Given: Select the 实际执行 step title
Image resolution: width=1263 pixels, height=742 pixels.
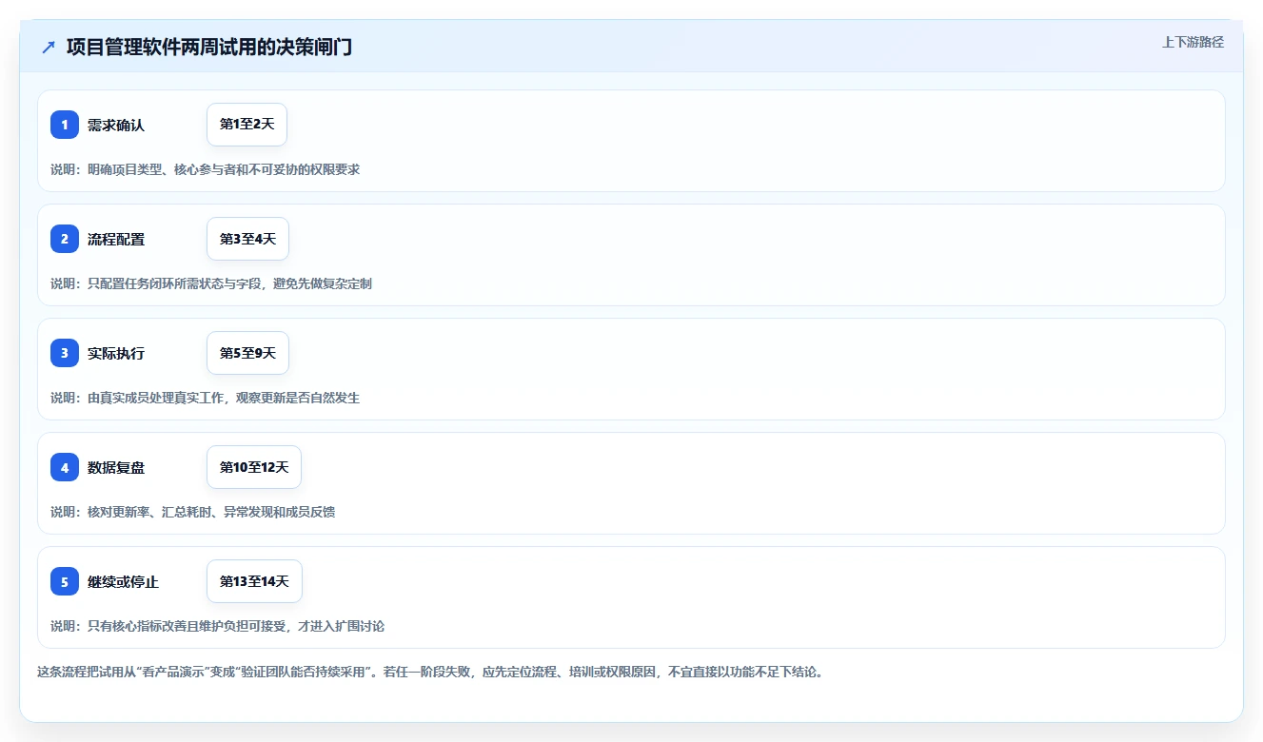Looking at the screenshot, I should point(116,353).
